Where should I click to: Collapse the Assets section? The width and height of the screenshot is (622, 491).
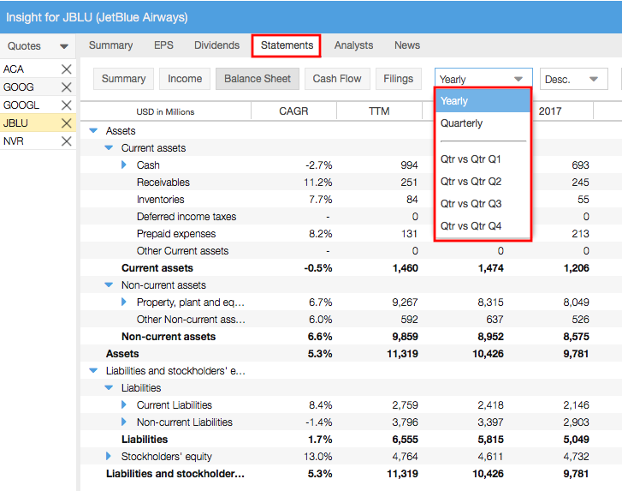[93, 131]
